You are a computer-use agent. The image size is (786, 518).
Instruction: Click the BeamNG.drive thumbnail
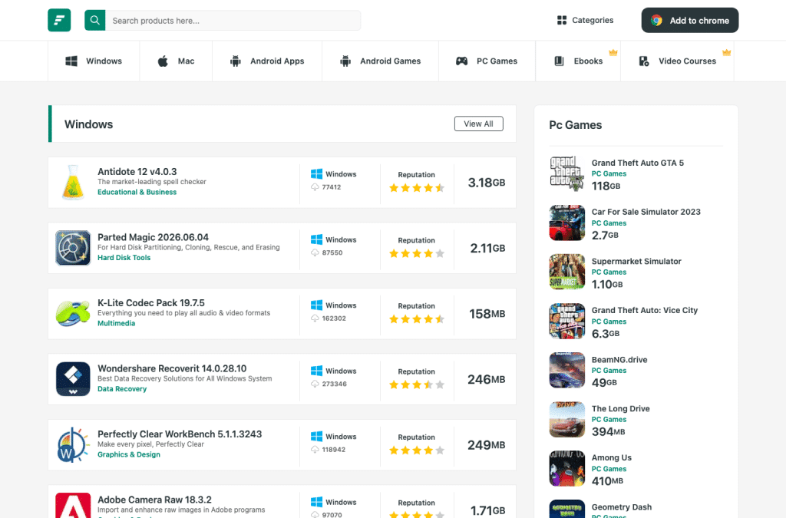567,370
